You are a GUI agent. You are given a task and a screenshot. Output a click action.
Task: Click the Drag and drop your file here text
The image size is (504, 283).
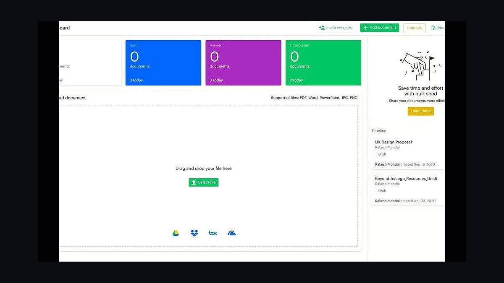[x=204, y=169]
